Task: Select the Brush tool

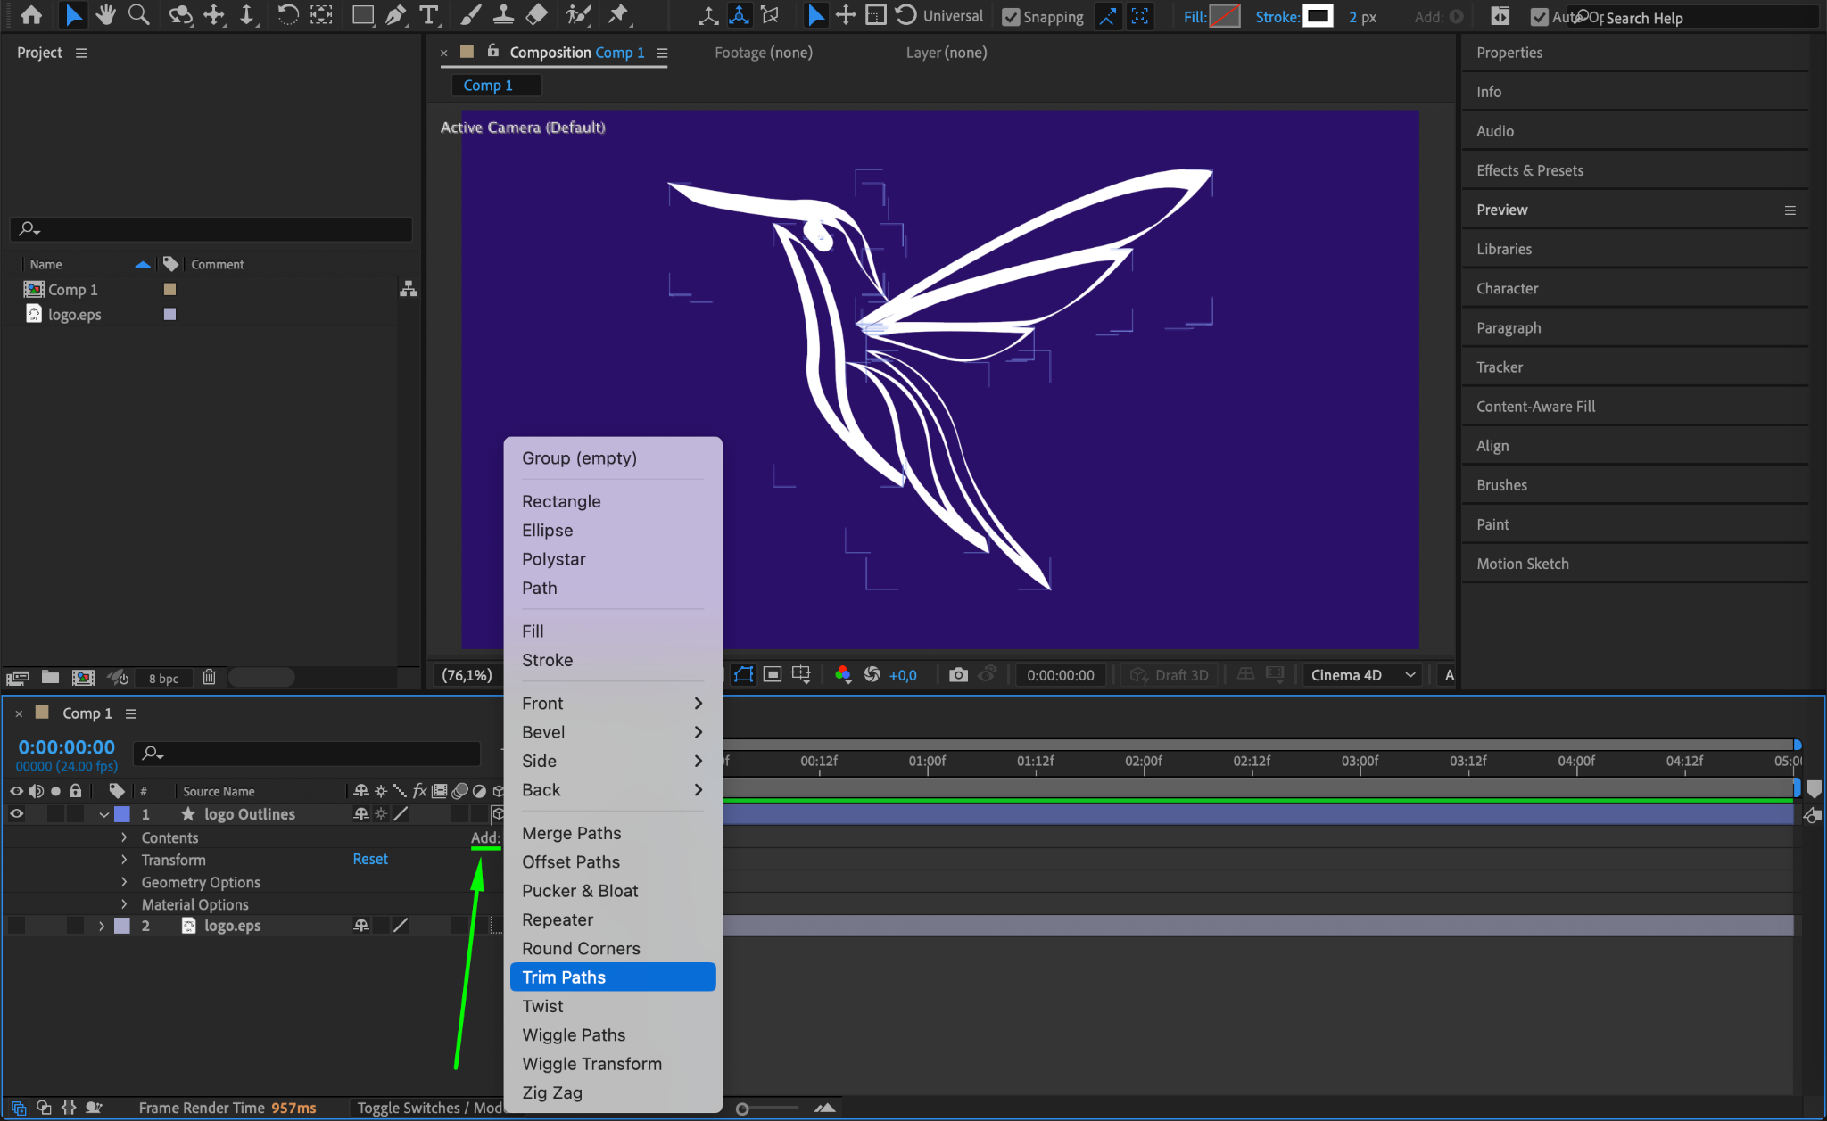Action: (471, 15)
